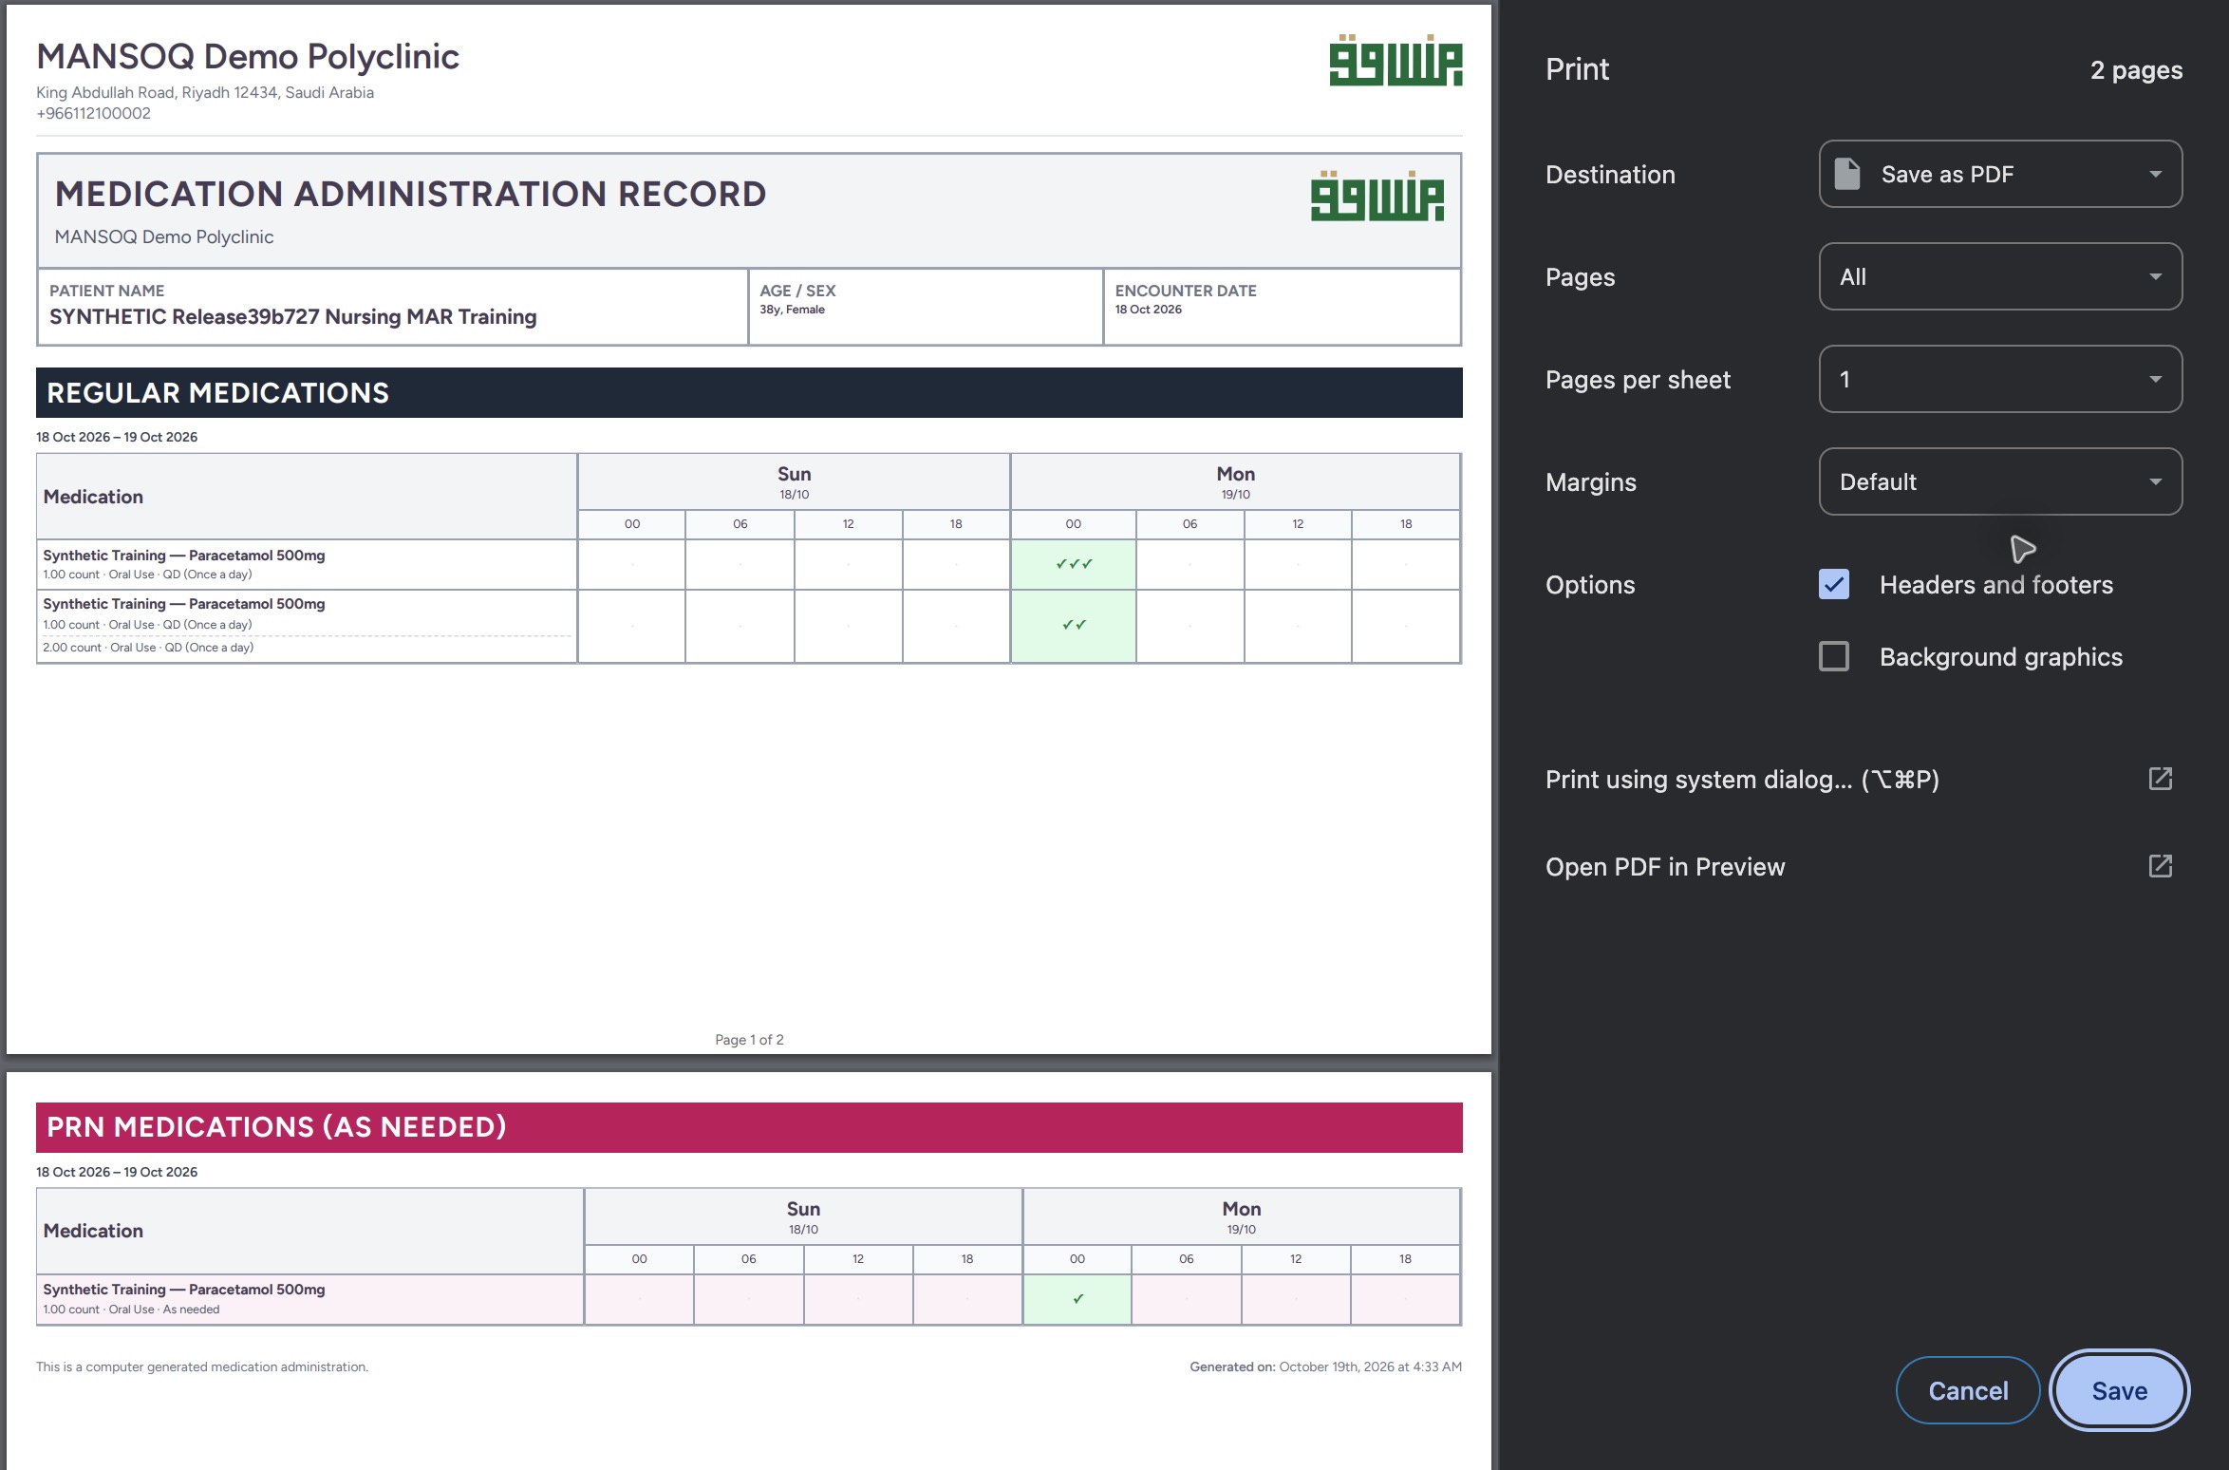
Task: Click Print using system dialog link
Action: click(1742, 779)
